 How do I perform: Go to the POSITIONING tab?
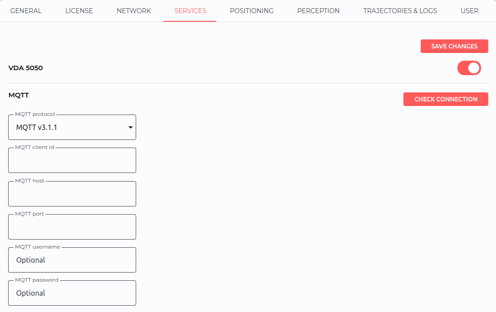252,11
